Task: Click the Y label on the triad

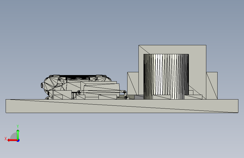Action: click(18, 126)
